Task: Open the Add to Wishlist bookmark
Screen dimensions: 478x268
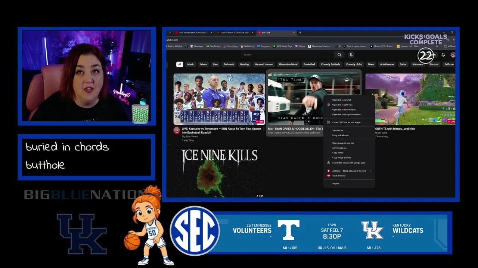Action: [x=174, y=46]
